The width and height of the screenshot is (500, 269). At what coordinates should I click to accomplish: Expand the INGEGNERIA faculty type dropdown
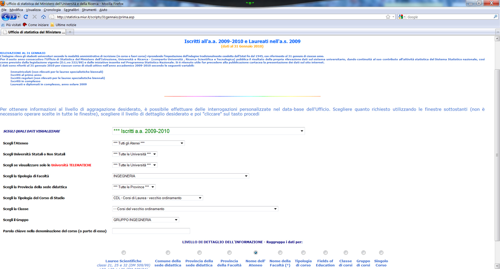click(x=180, y=176)
